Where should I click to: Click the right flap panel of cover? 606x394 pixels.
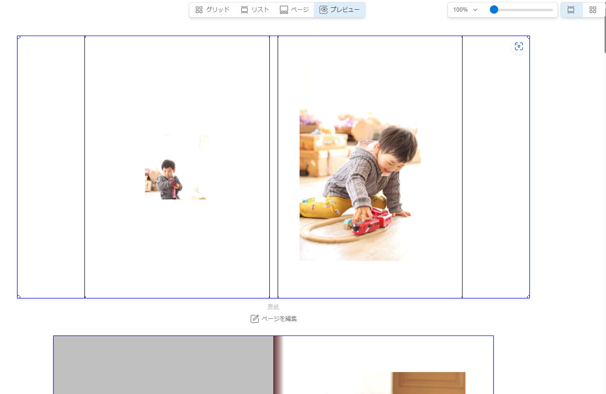(x=496, y=167)
